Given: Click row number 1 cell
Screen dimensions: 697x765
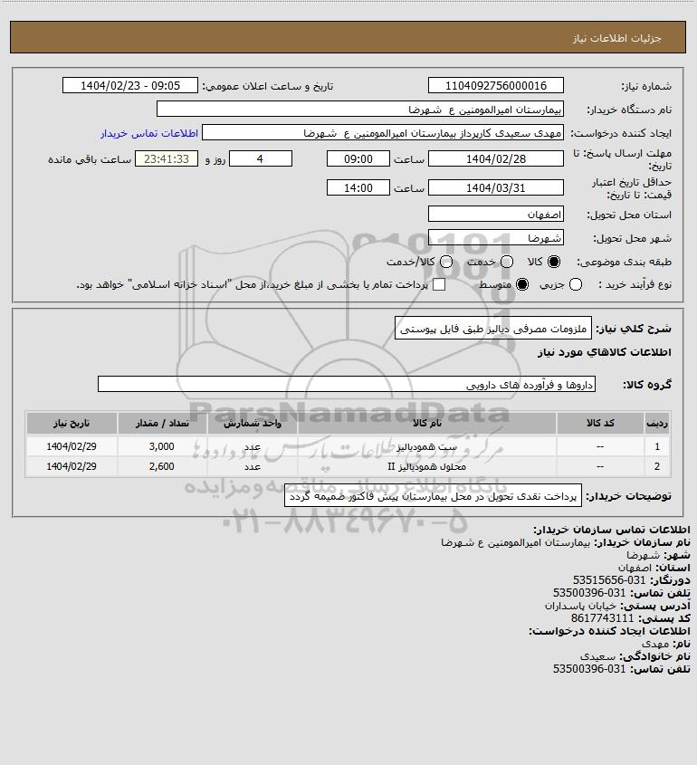Looking at the screenshot, I should click(x=657, y=446).
